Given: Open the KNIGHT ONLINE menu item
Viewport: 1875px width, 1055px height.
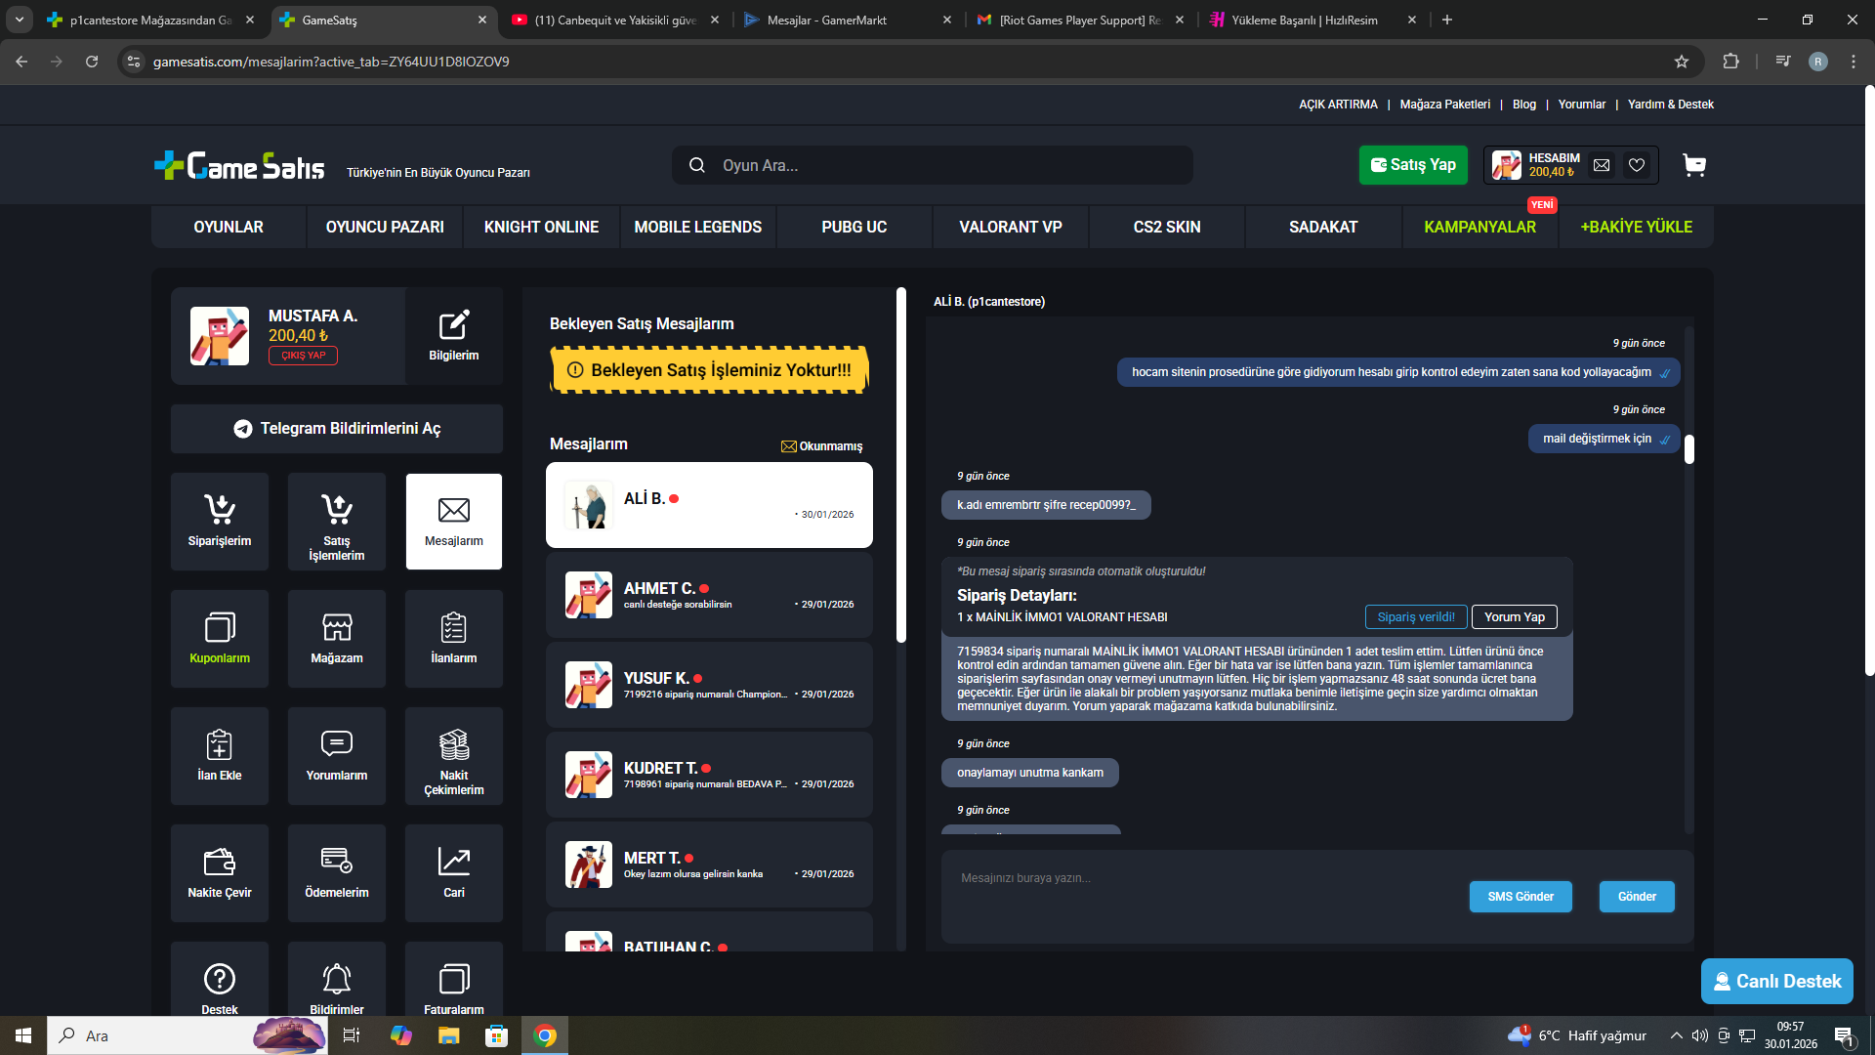Looking at the screenshot, I should tap(541, 227).
